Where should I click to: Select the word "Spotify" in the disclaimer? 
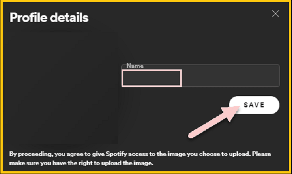click(x=116, y=154)
